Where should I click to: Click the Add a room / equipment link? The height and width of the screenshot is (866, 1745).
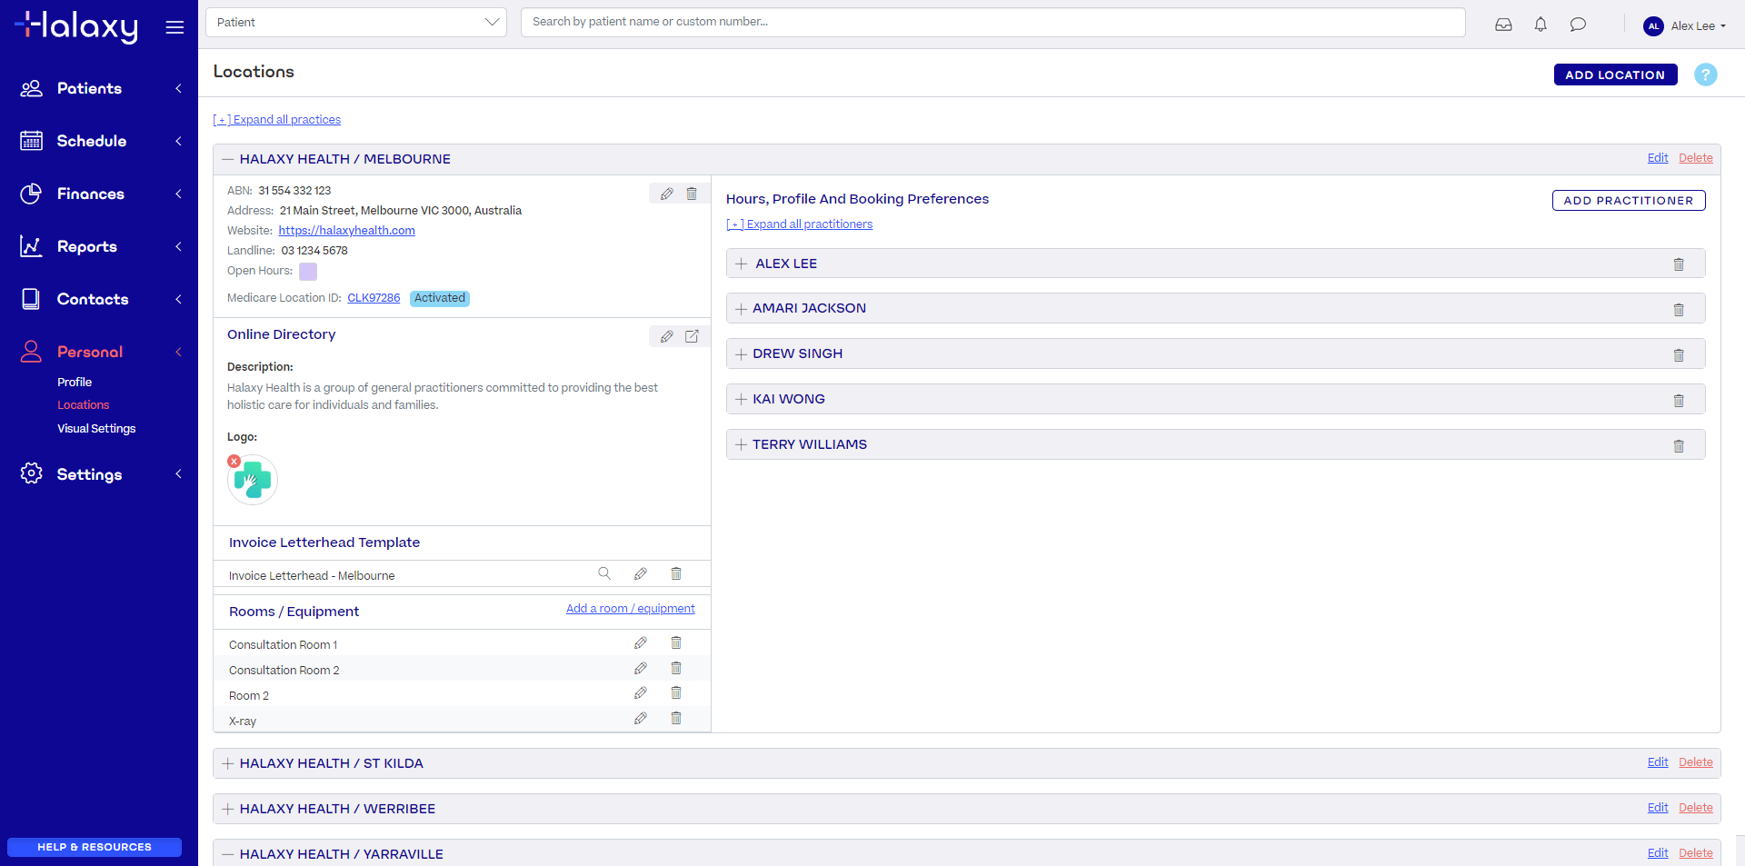pos(630,609)
